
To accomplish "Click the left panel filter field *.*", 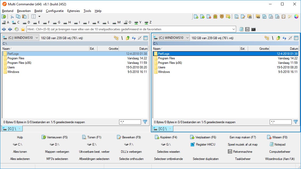I will (130, 122).
